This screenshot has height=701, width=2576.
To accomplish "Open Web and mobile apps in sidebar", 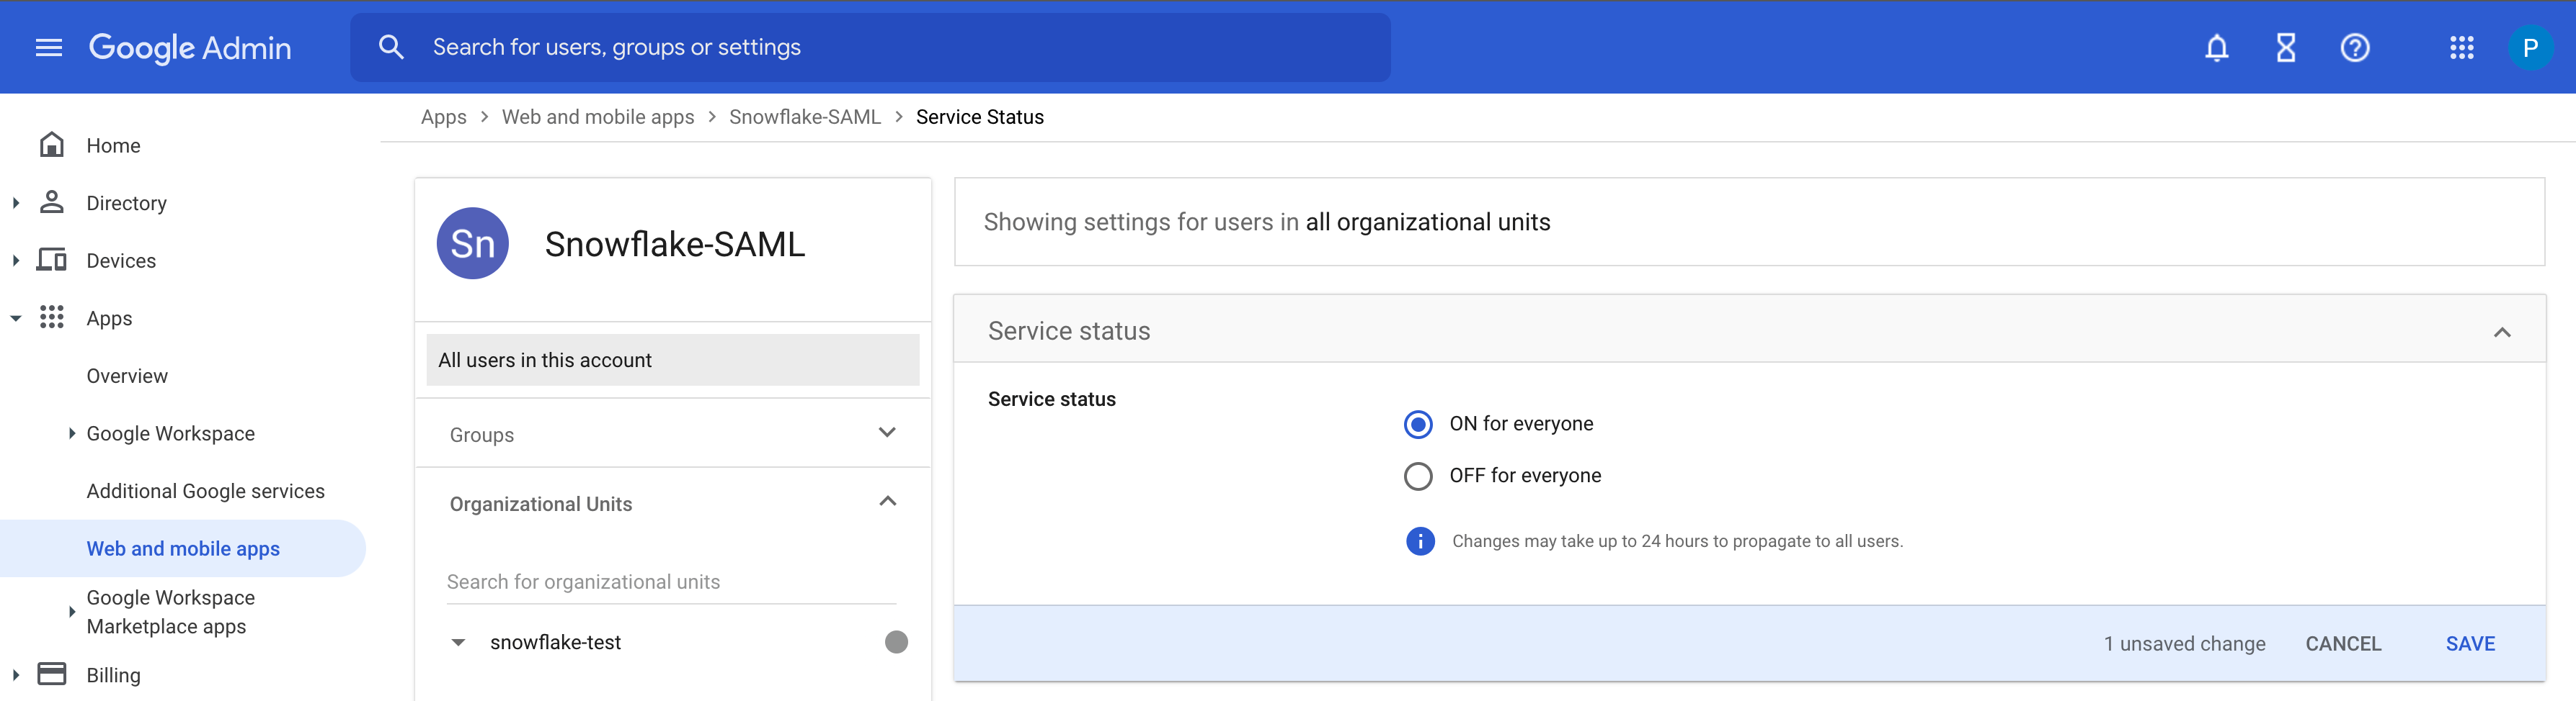I will (182, 548).
